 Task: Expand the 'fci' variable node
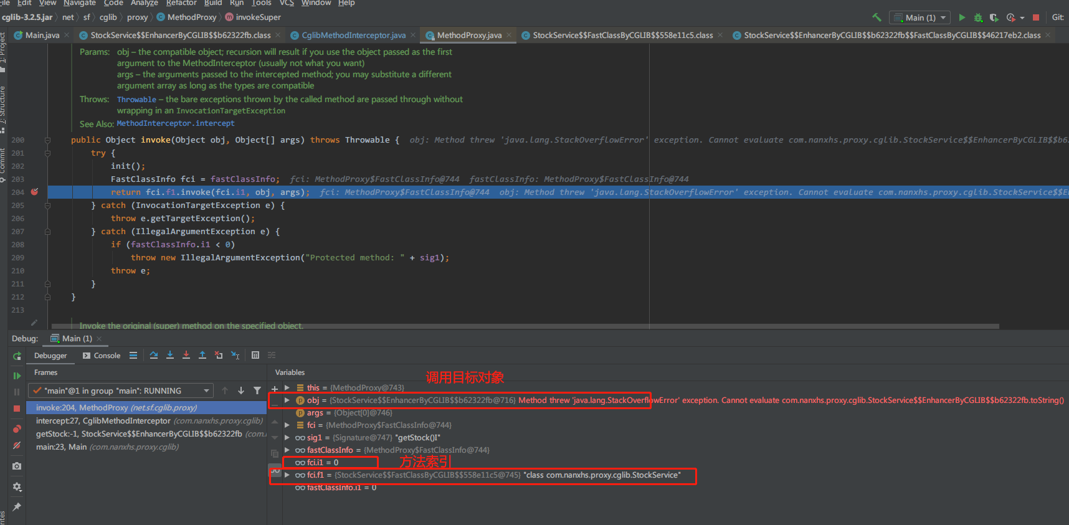click(x=287, y=425)
